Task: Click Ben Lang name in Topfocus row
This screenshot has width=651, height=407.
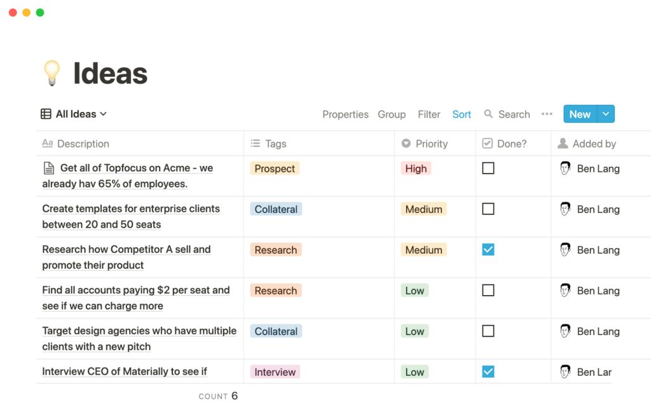Action: pyautogui.click(x=598, y=168)
